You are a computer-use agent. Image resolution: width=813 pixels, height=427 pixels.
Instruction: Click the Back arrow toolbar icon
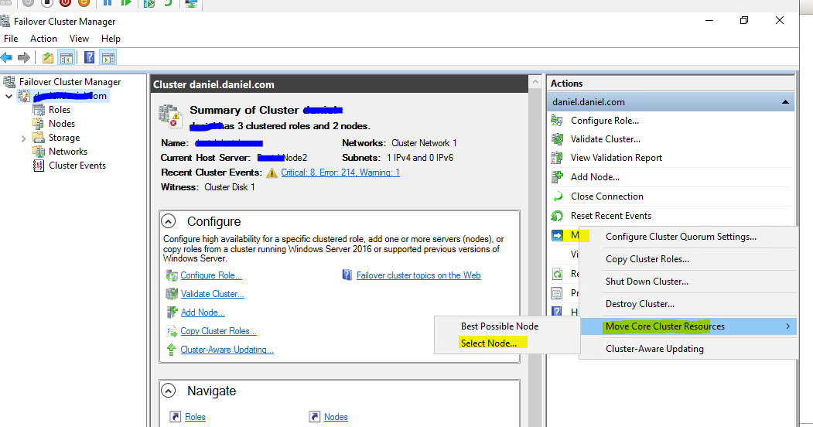point(6,57)
